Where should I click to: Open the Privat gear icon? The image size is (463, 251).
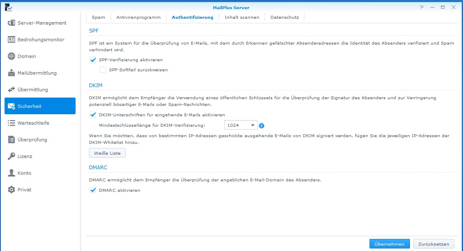(x=11, y=190)
